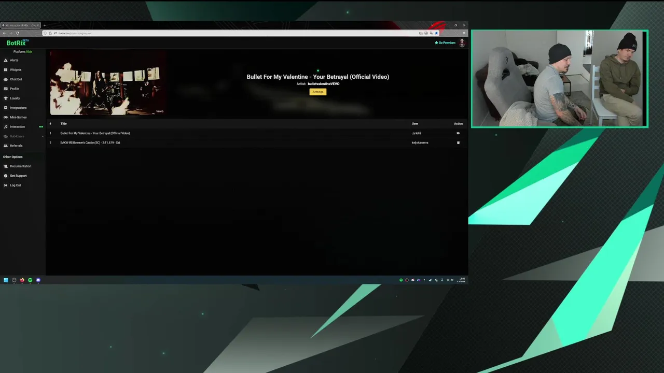Go forward in the browser
The width and height of the screenshot is (664, 373).
11,33
